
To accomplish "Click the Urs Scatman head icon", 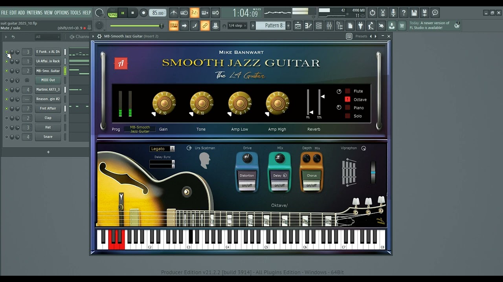I will 205,160.
